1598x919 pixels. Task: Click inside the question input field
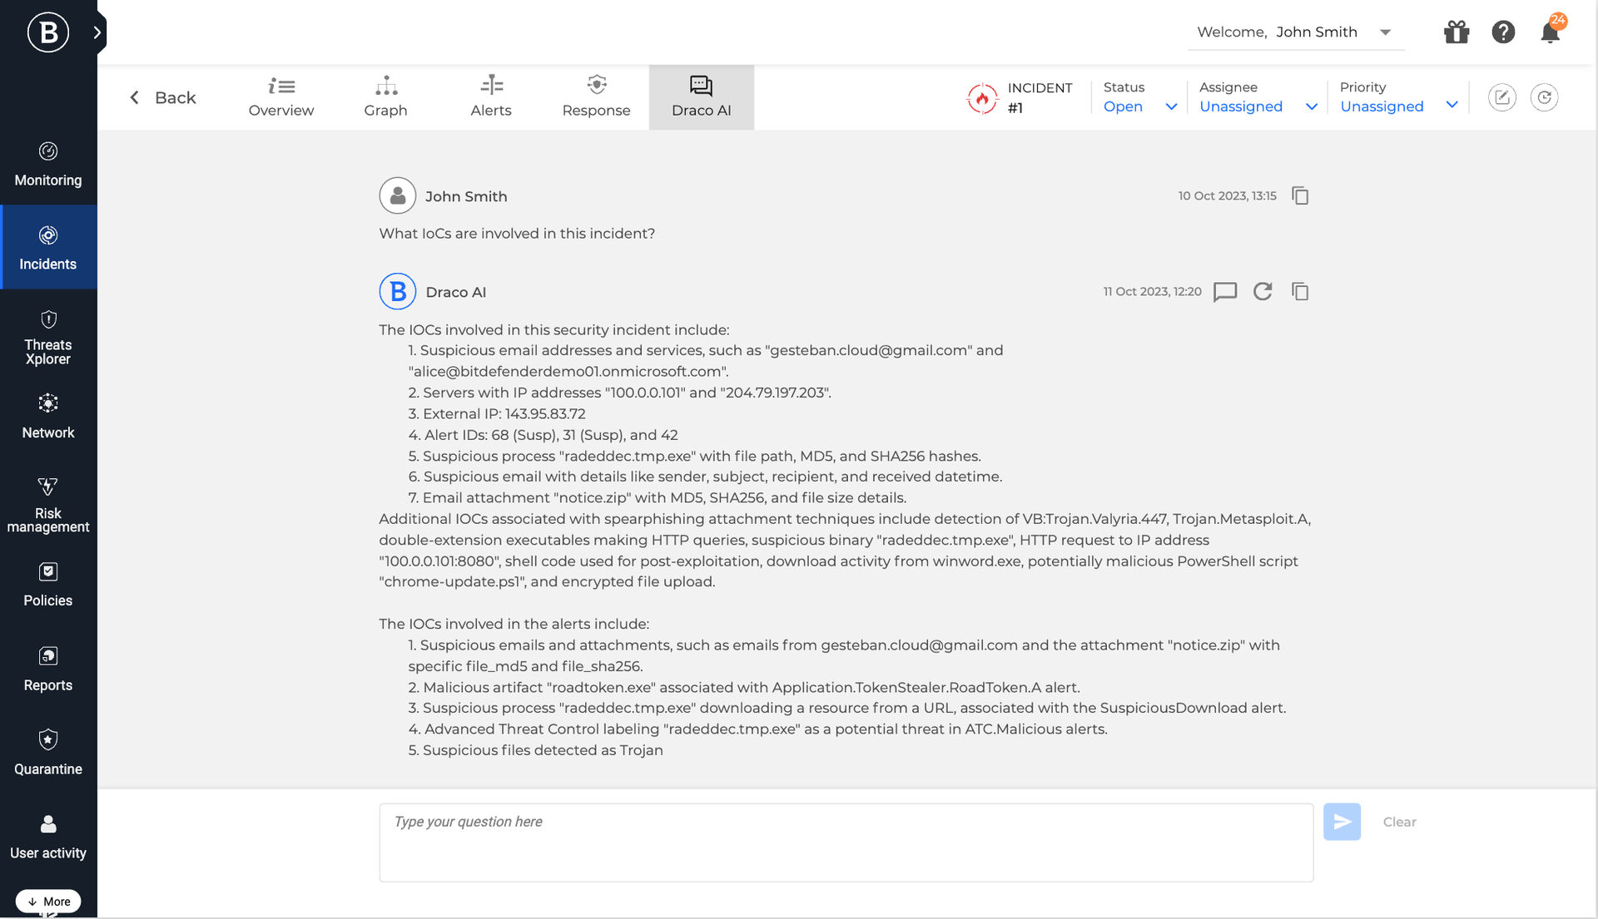click(x=844, y=842)
